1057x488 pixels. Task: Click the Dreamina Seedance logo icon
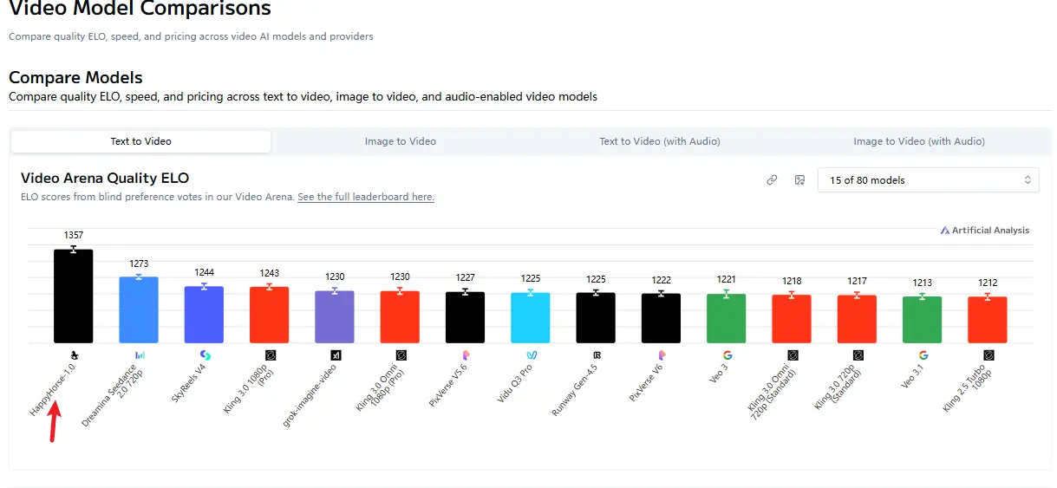[139, 355]
